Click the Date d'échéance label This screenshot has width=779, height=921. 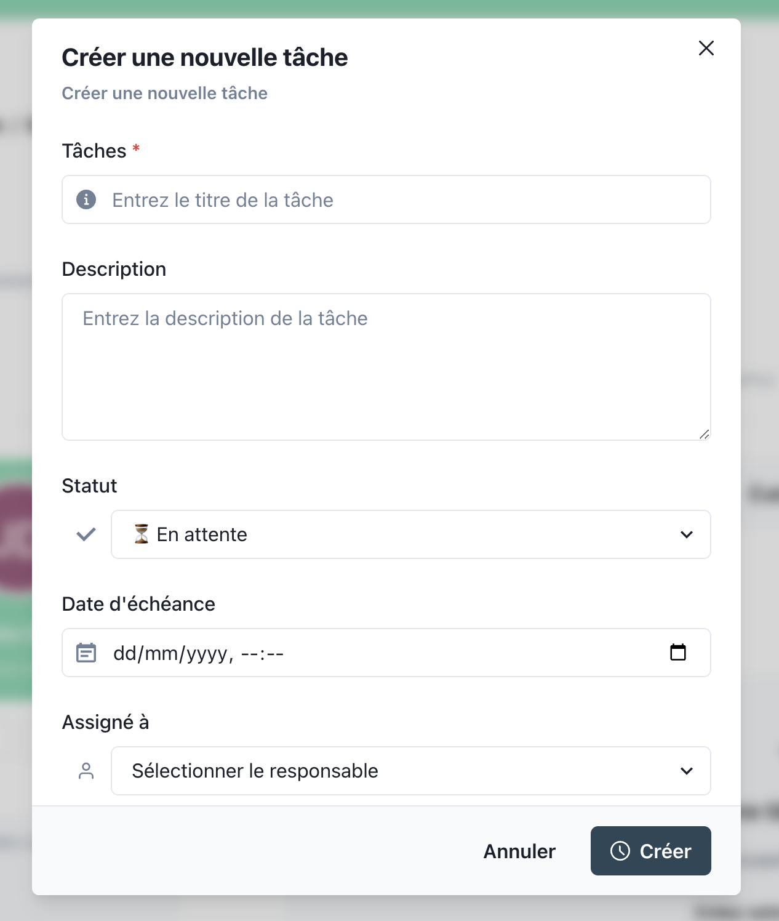(138, 604)
